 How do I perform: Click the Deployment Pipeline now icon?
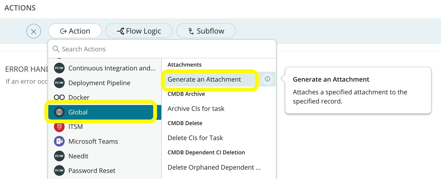tap(59, 83)
